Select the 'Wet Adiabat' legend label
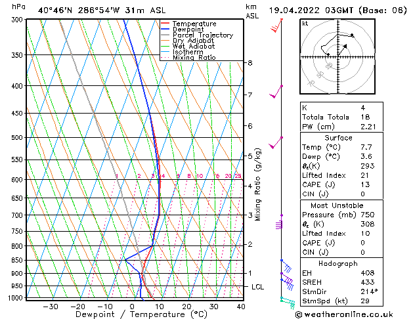 point(194,46)
